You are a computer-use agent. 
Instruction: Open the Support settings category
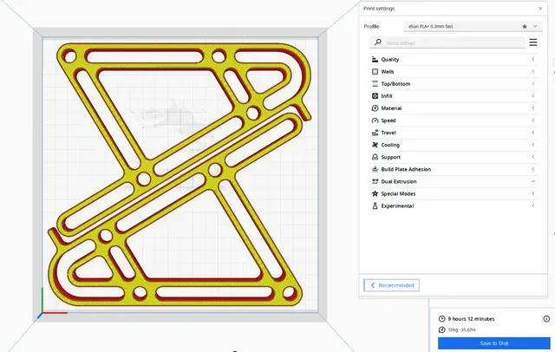[453, 157]
